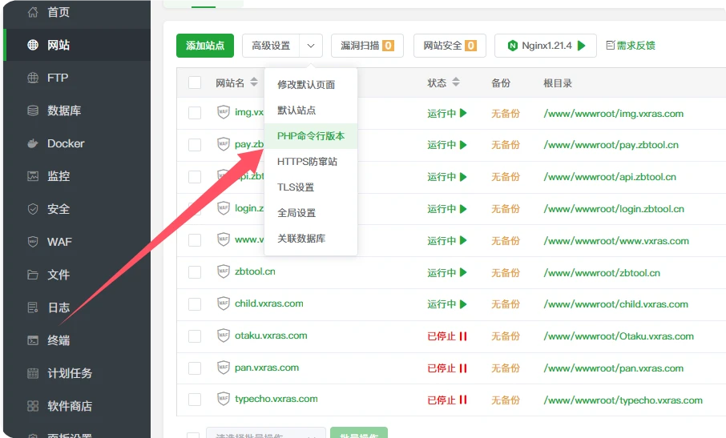This screenshot has height=438, width=726.
Task: Choose HTTPS防窜站 from the menu
Action: [311, 162]
